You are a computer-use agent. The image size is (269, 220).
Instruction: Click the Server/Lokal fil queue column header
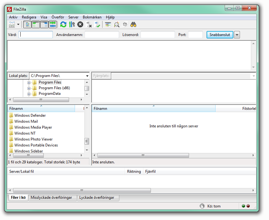66,171
